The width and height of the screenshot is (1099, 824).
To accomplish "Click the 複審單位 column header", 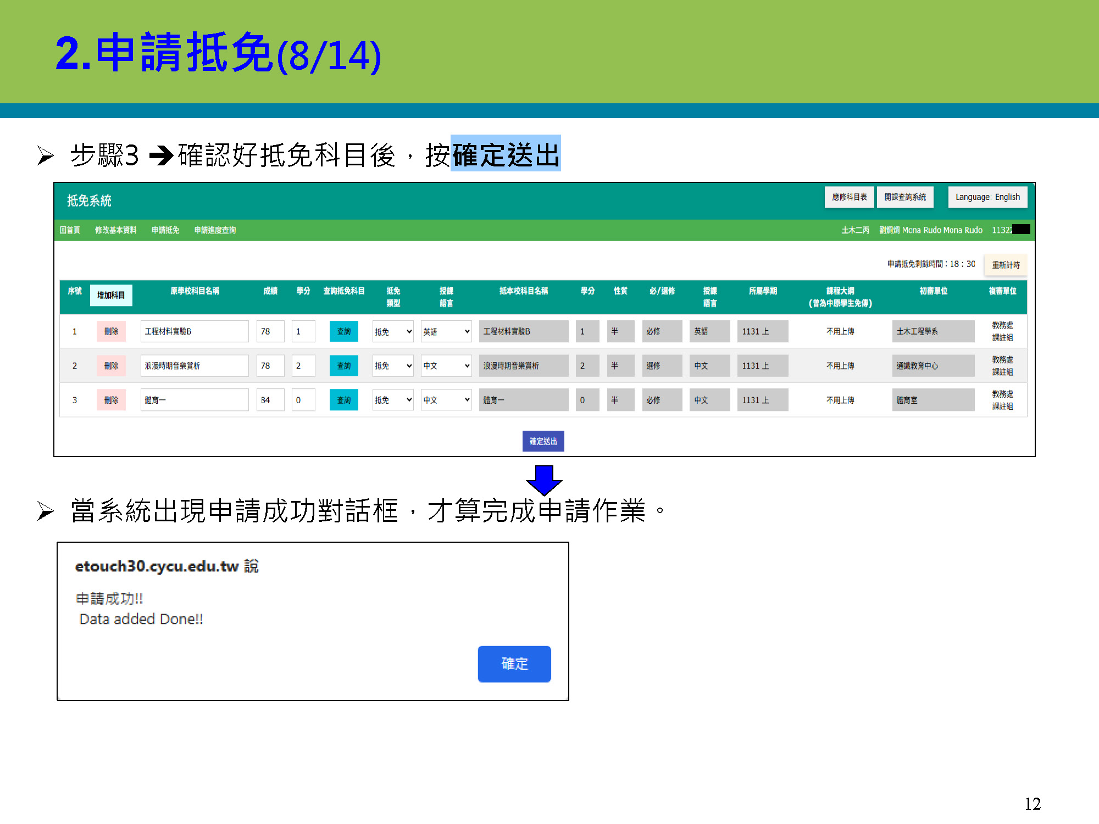I will point(1002,291).
